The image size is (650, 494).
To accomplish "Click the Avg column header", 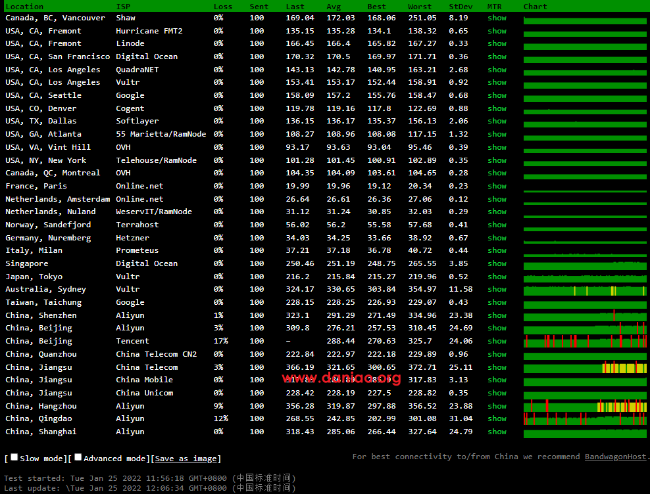I will pyautogui.click(x=334, y=7).
